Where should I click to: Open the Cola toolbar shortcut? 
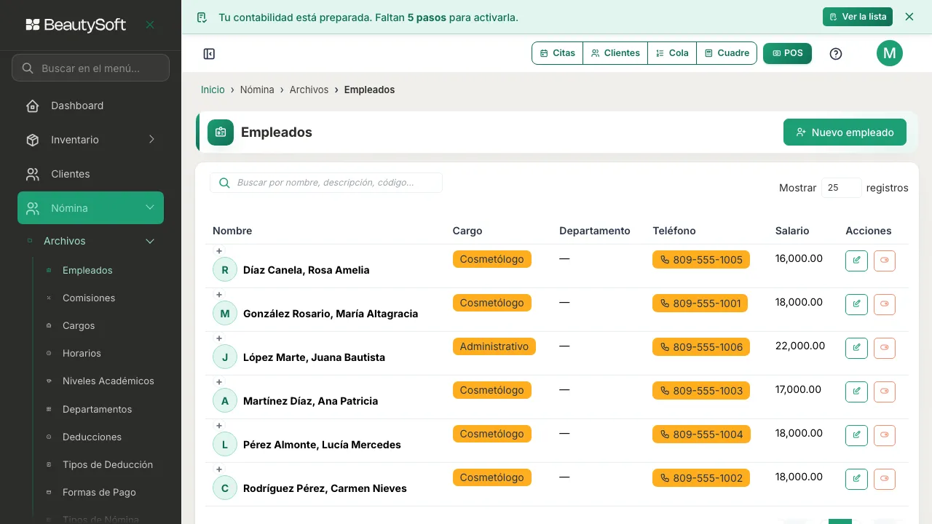pos(672,53)
